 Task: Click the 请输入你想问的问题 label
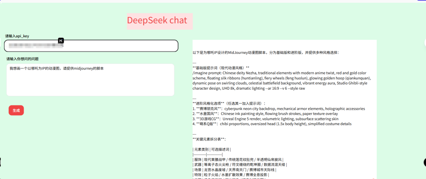pyautogui.click(x=22, y=59)
